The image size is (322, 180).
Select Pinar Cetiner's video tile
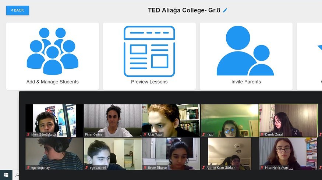(x=113, y=120)
